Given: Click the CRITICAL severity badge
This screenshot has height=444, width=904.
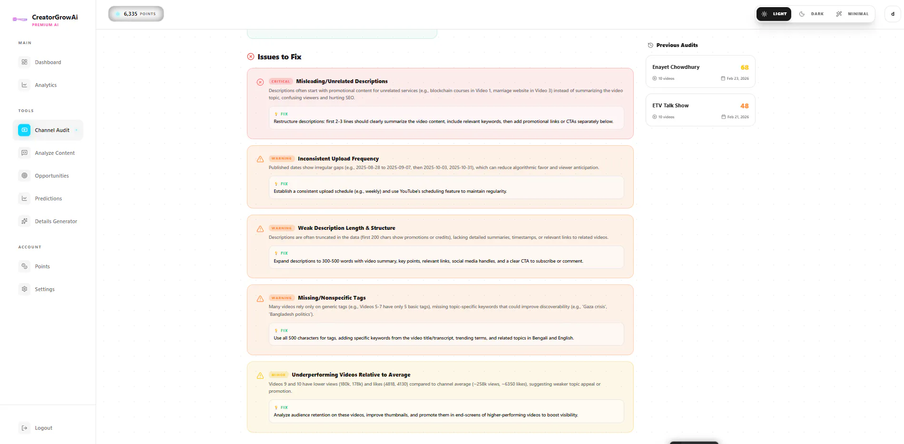Looking at the screenshot, I should (x=281, y=81).
